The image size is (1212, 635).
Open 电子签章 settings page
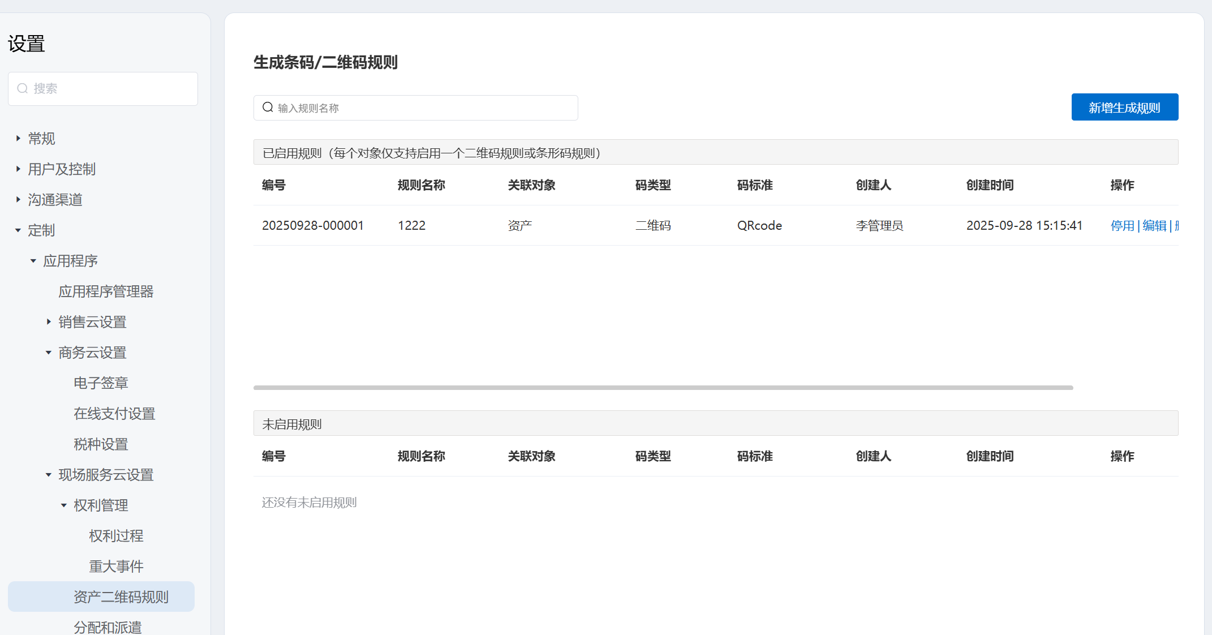[101, 383]
